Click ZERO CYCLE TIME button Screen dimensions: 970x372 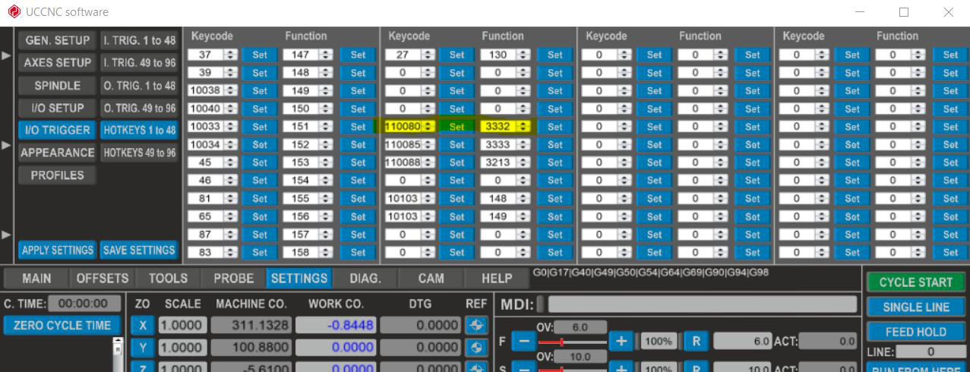(x=62, y=325)
